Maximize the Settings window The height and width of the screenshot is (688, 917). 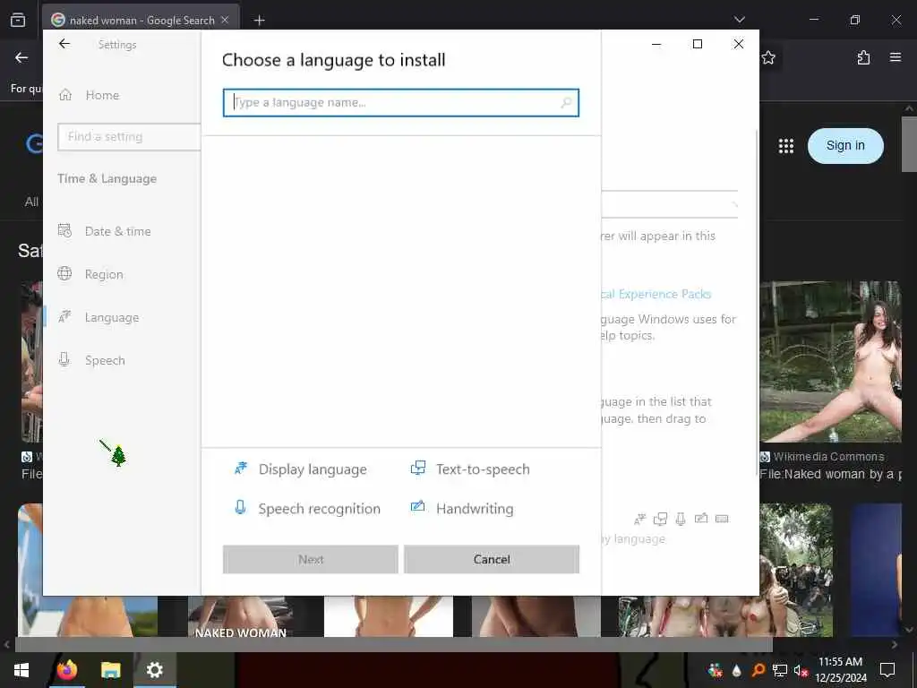[697, 44]
